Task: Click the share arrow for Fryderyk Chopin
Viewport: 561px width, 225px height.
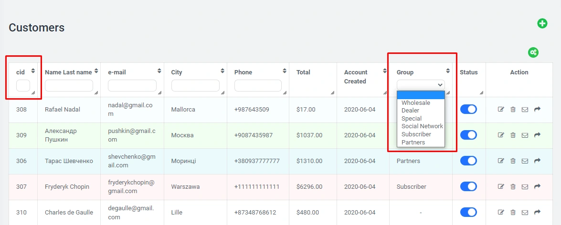Action: tap(537, 186)
